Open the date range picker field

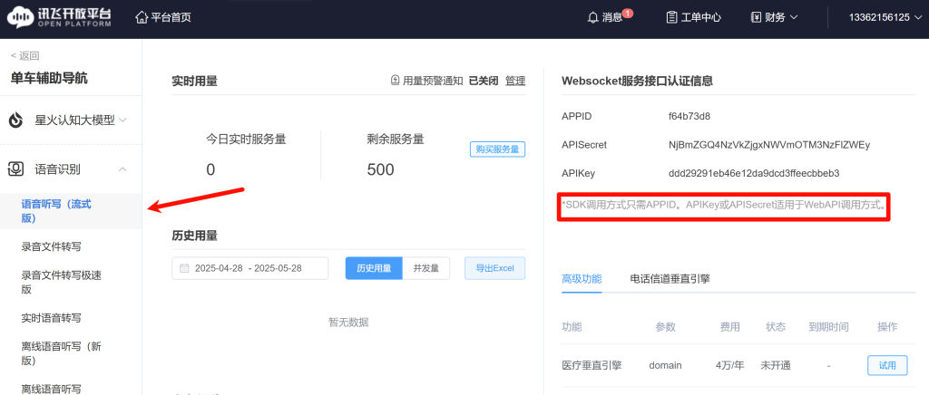(249, 268)
